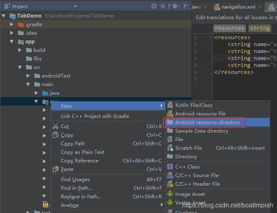Open the New submenu
277x213 pixels.
point(108,106)
